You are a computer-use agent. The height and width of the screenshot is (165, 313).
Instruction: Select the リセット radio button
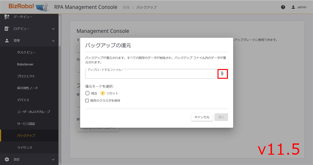(x=103, y=93)
